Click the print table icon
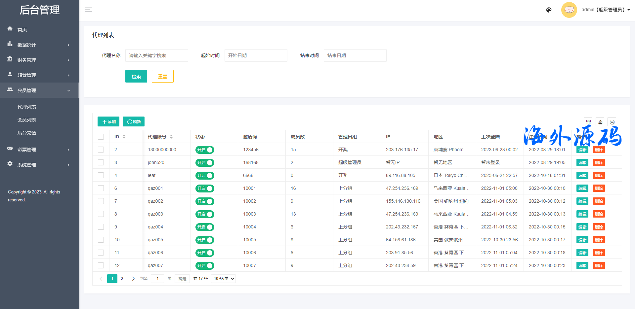 pos(612,122)
